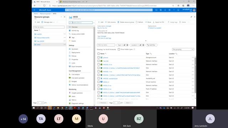Click Move in the WVD toolbar
228x128 pixels.
click(148, 22)
